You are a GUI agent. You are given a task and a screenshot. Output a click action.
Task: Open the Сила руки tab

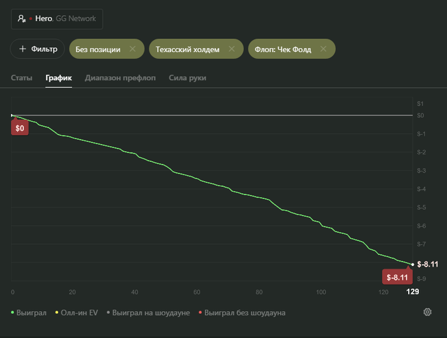click(187, 78)
